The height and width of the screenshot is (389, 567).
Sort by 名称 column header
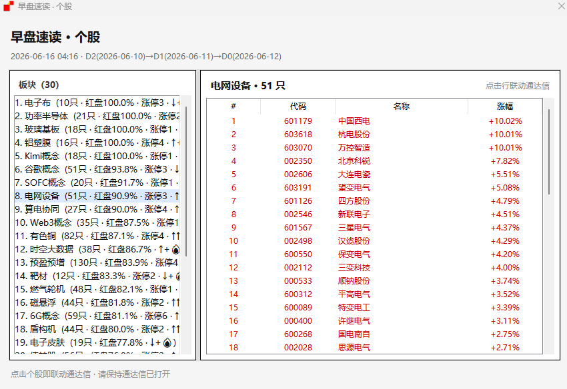(x=402, y=106)
